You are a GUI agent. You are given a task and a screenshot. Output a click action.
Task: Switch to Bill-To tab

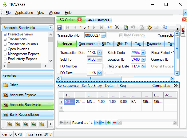(x=106, y=44)
